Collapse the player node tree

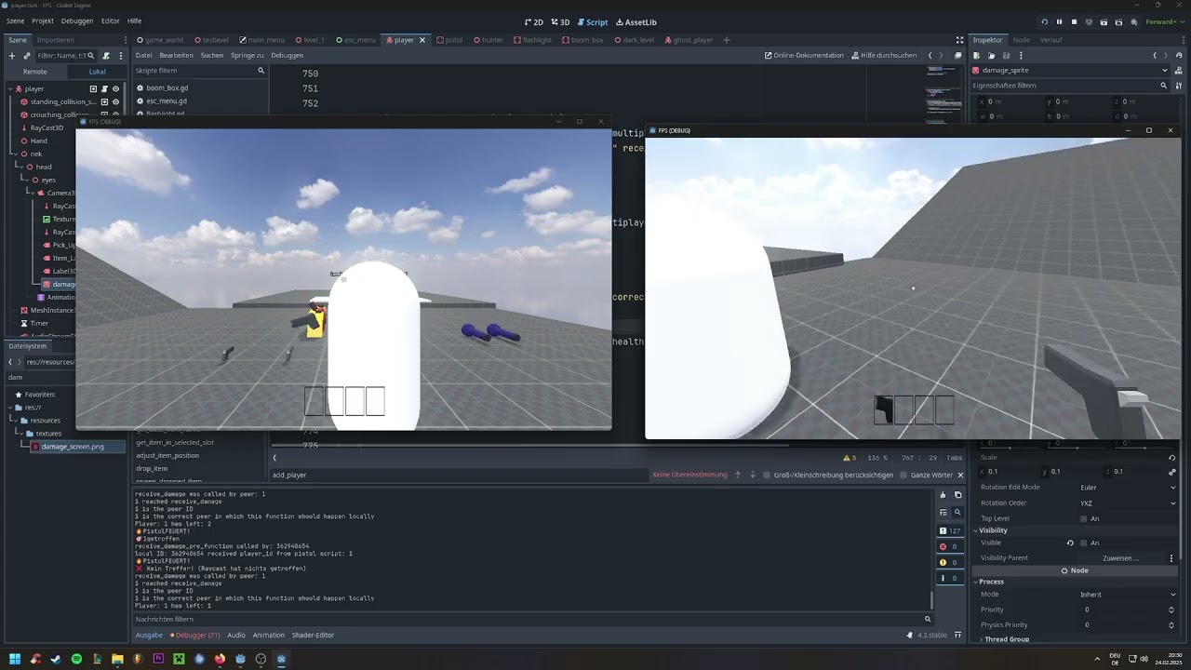tap(9, 88)
